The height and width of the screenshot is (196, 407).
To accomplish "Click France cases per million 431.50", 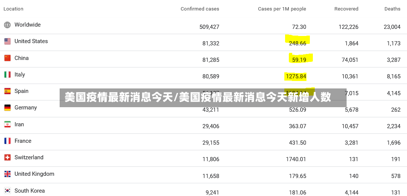I will pyautogui.click(x=297, y=143).
